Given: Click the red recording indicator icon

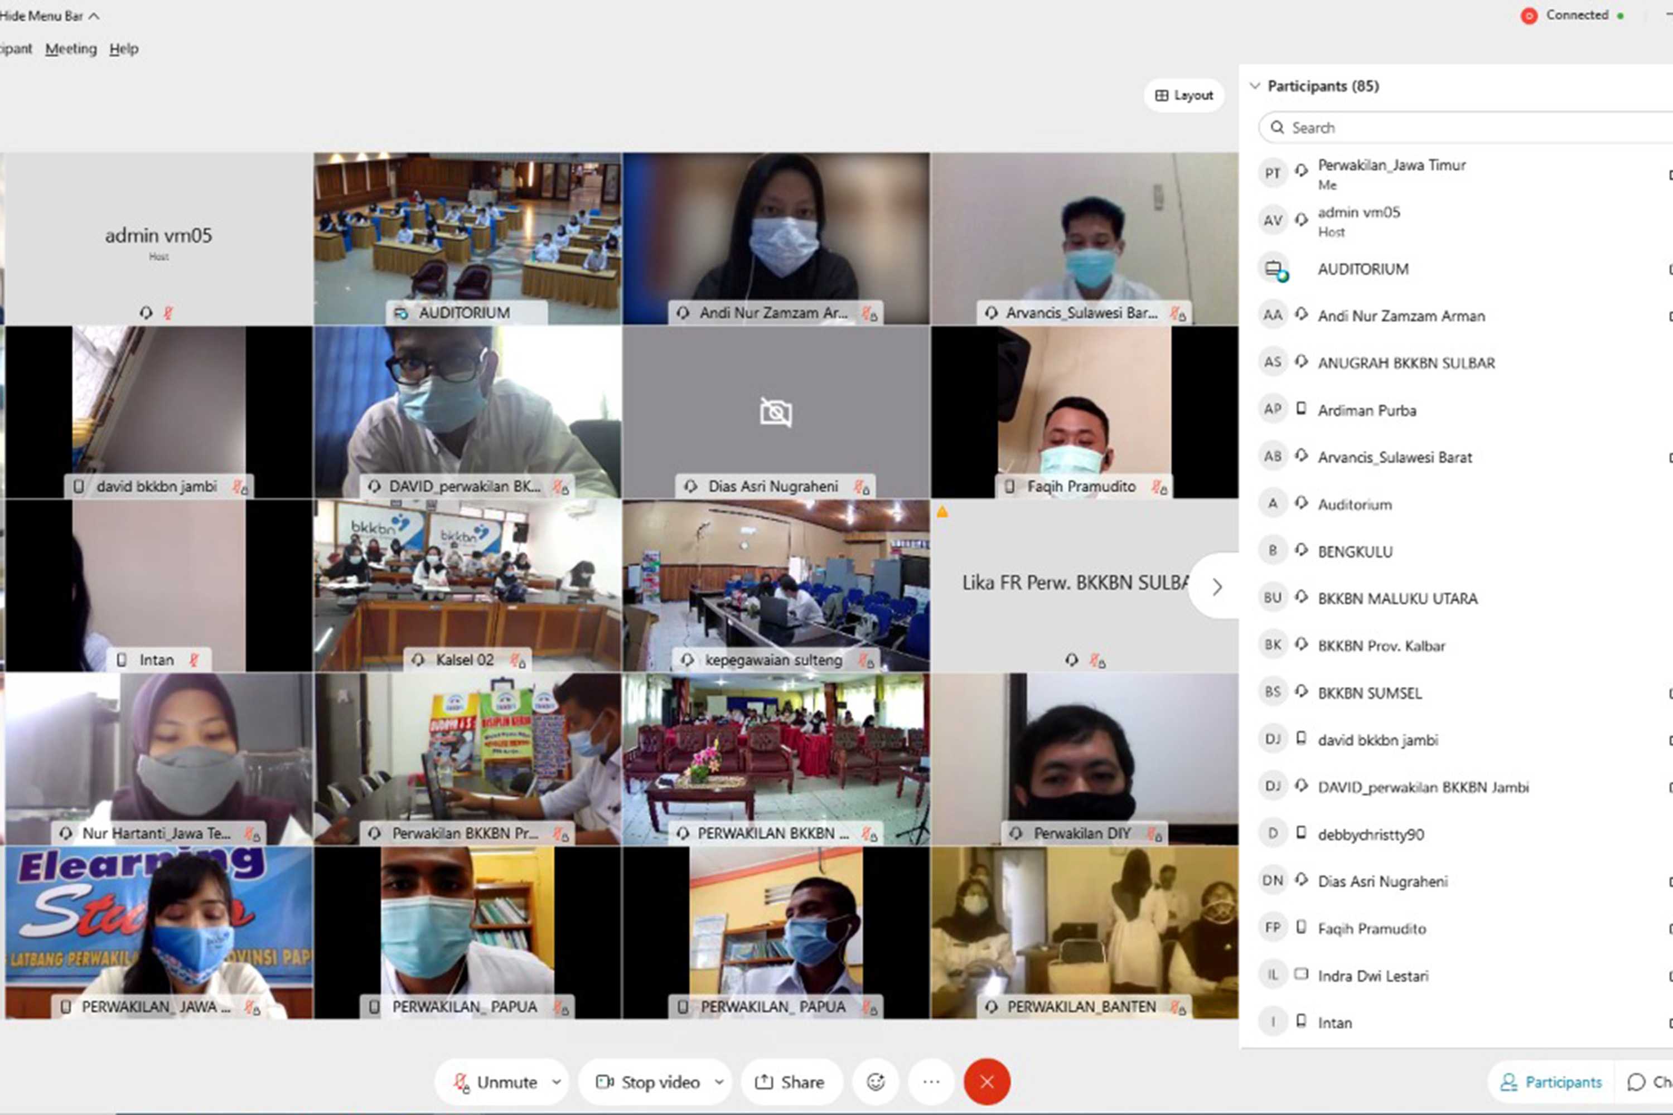Looking at the screenshot, I should pyautogui.click(x=1529, y=16).
